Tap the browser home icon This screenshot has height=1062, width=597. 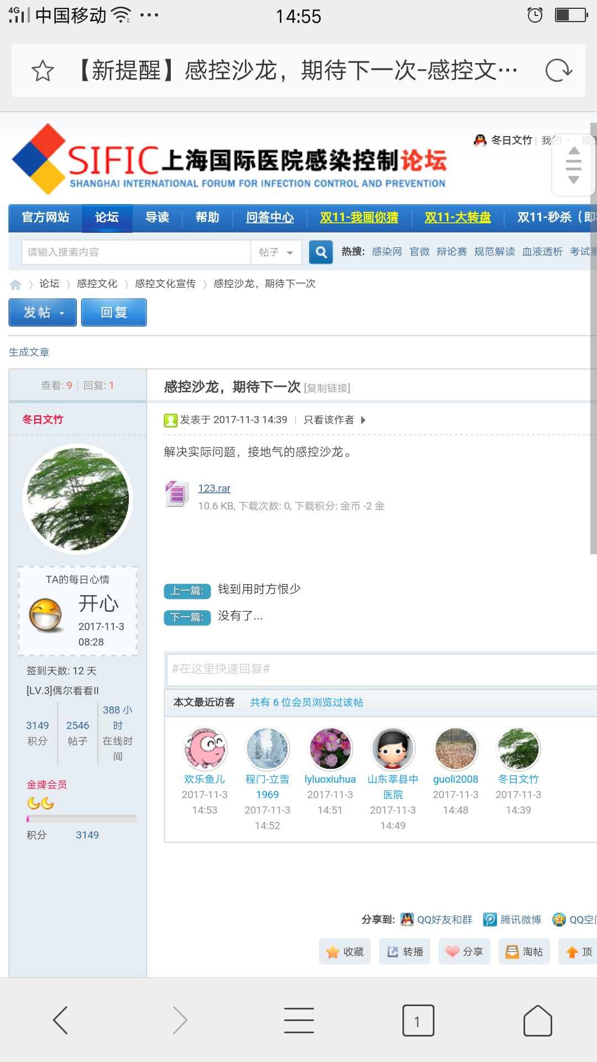click(x=537, y=1021)
